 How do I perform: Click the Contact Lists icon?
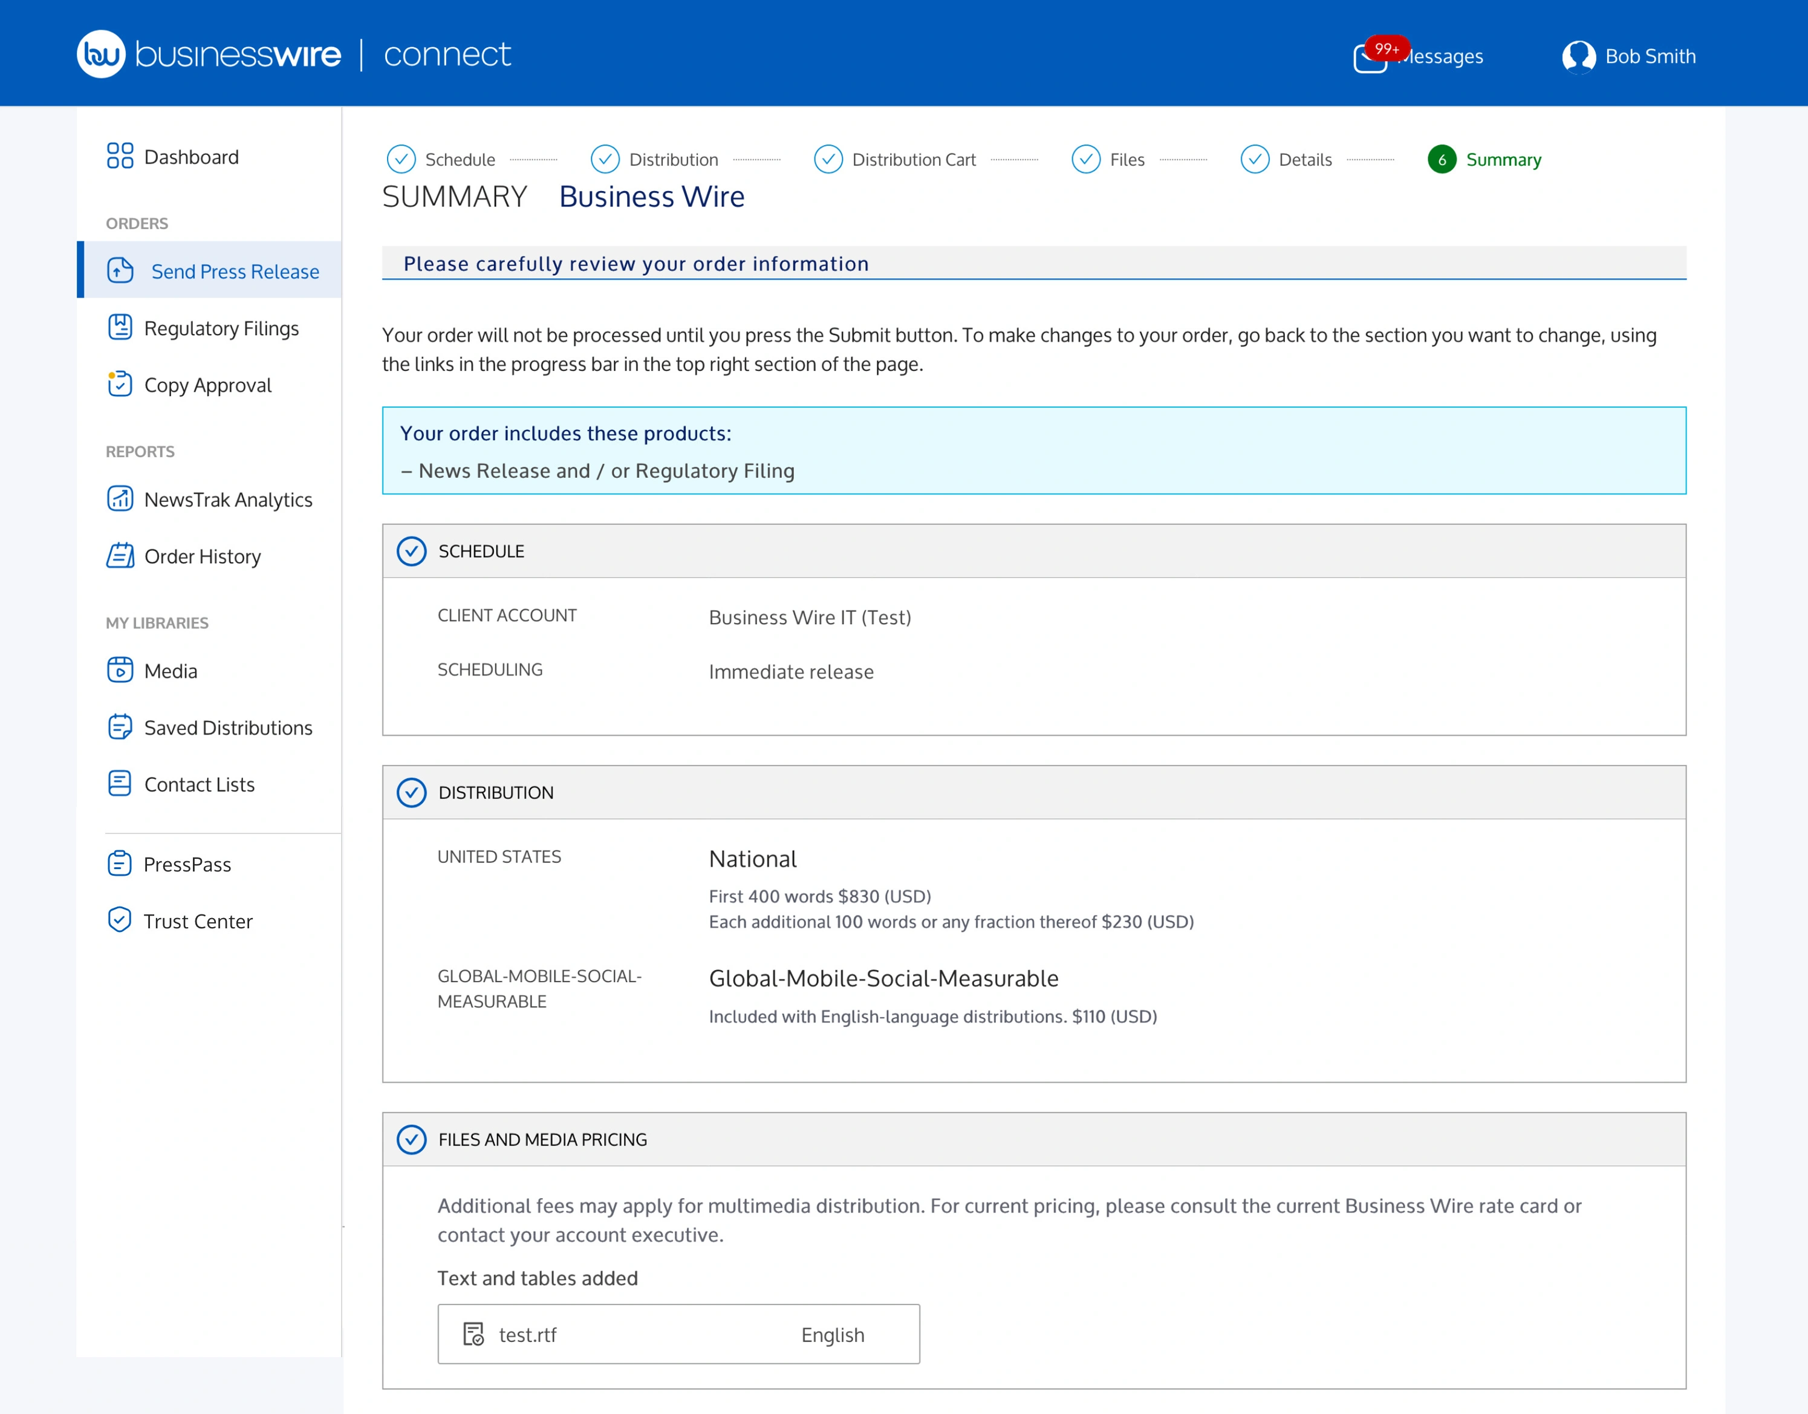(120, 783)
